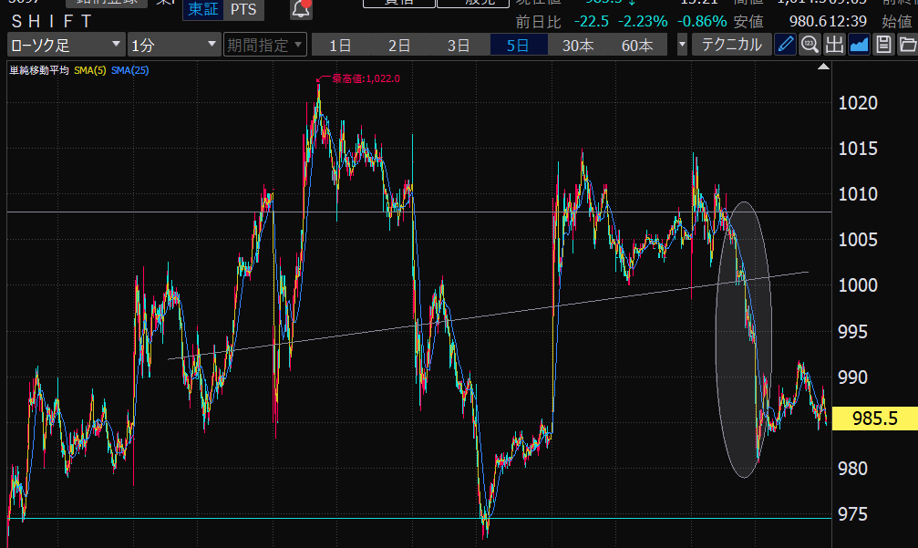Screen dimensions: 918x548
Task: Switch the market to PTS
Action: (242, 10)
